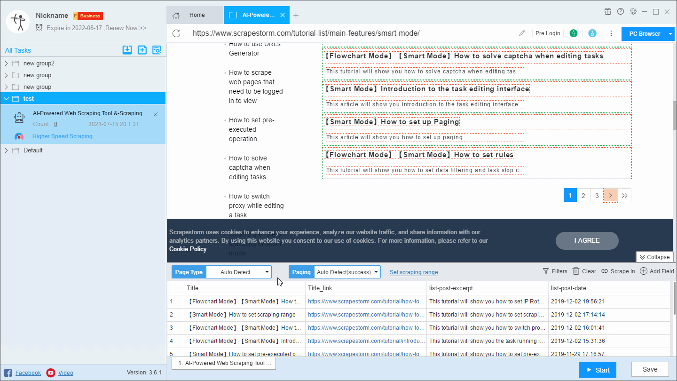Start the scraping task
The width and height of the screenshot is (677, 381).
[597, 370]
